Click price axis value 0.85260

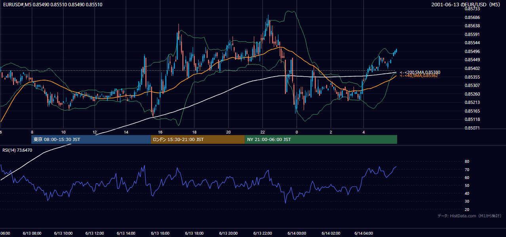(472, 94)
